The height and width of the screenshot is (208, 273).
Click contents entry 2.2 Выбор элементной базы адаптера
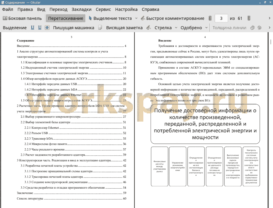click(73, 122)
